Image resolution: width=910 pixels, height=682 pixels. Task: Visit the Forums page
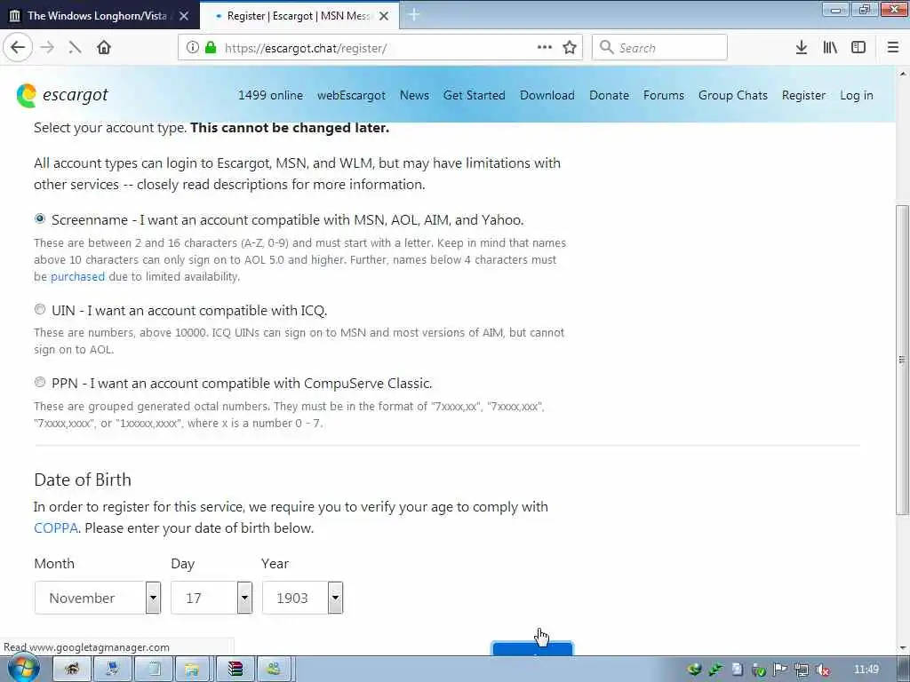tap(663, 95)
